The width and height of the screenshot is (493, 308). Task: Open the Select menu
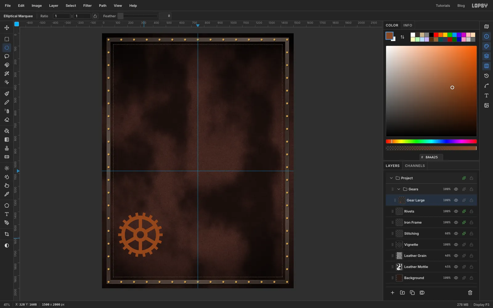(71, 6)
